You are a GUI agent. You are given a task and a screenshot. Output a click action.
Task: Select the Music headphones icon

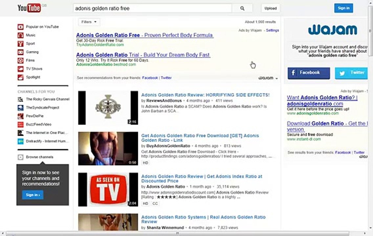click(20, 35)
